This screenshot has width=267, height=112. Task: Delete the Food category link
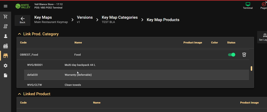244,55
